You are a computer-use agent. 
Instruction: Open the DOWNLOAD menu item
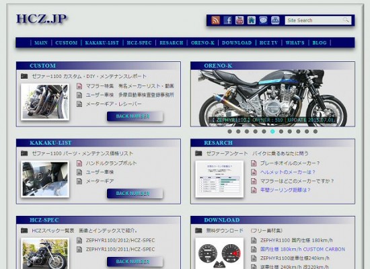pos(237,43)
